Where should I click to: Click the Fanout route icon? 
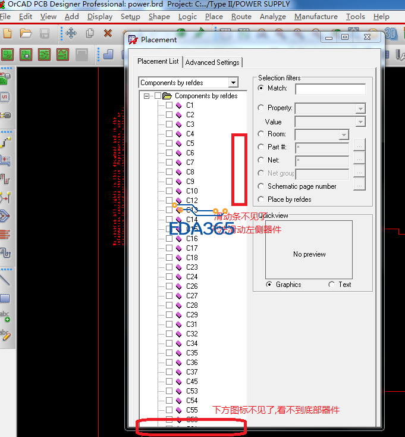[x=5, y=216]
